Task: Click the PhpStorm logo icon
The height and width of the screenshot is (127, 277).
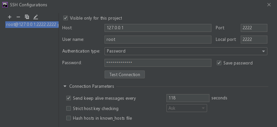Action: coord(5,5)
